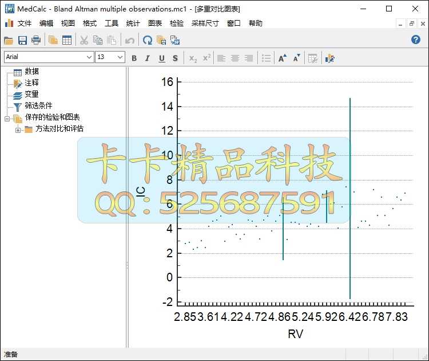Select the 方法对比和评估 folder
This screenshot has width=429, height=361.
(x=59, y=128)
